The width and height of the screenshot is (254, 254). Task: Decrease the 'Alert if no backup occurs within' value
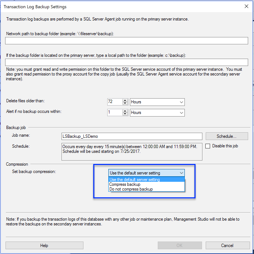[125, 114]
